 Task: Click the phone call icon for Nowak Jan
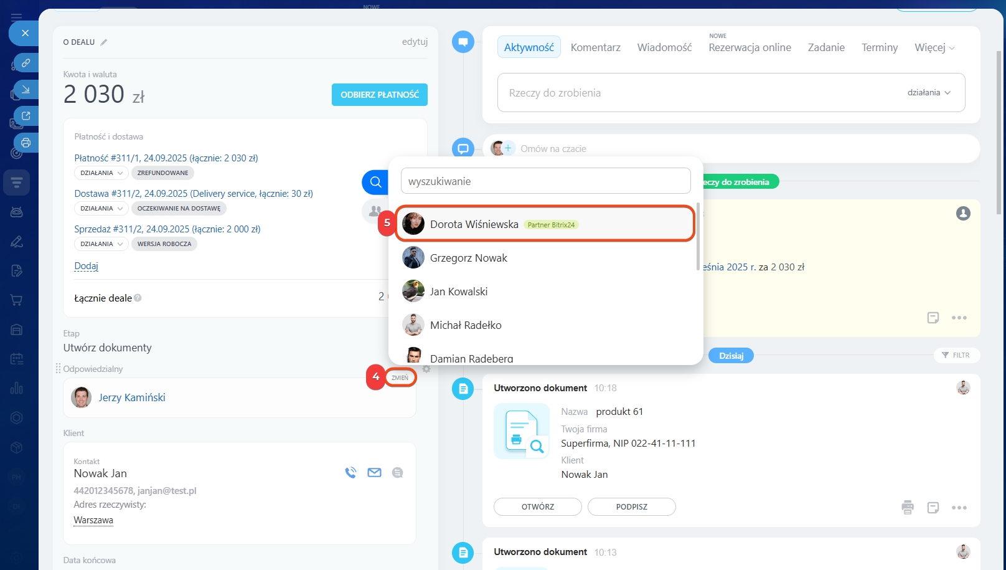point(350,473)
